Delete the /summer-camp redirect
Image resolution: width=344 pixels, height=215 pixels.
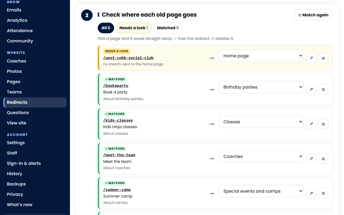click(x=323, y=193)
